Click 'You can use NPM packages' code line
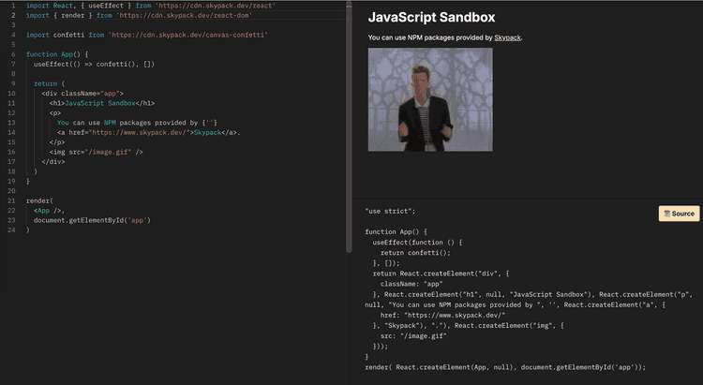This screenshot has height=385, width=703. click(x=137, y=123)
